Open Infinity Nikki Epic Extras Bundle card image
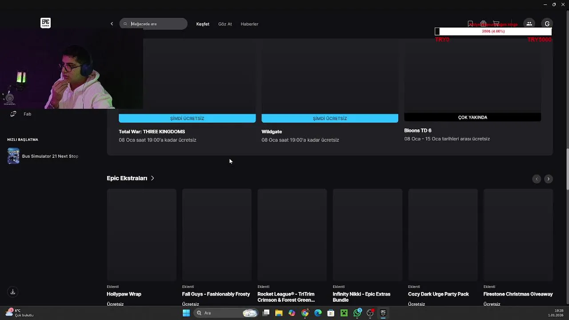 click(367, 235)
